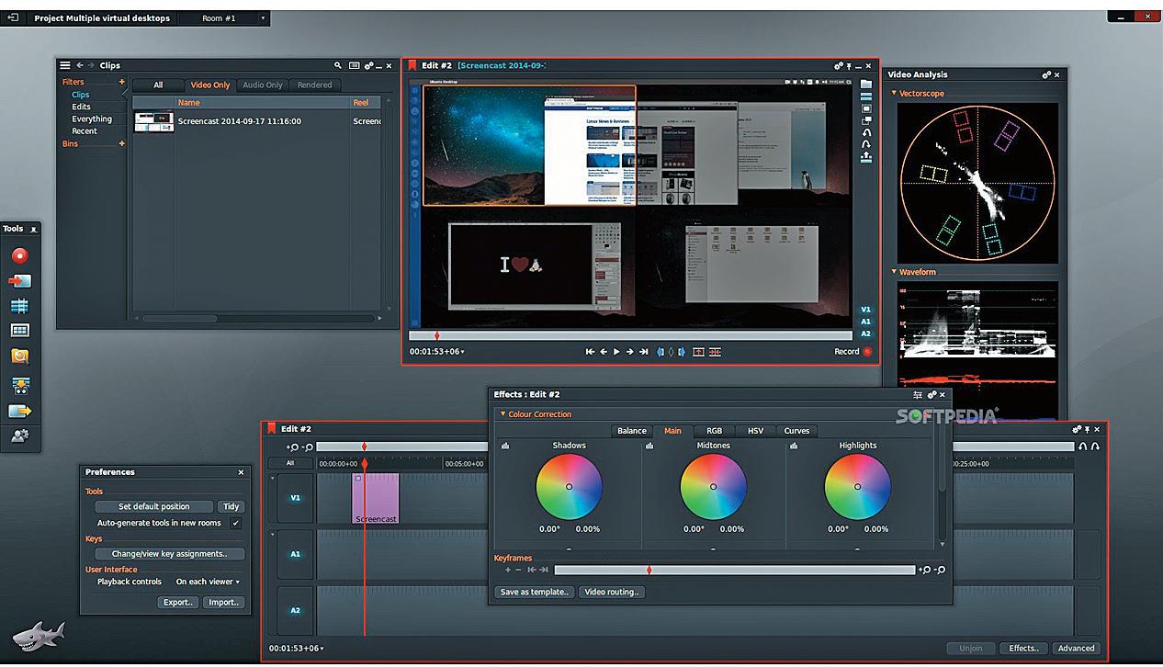Click the Keyframes position slider bar
1163x667 pixels.
tap(735, 571)
